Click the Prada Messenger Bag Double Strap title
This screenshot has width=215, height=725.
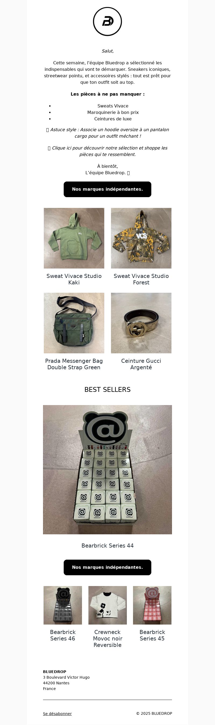(74, 364)
